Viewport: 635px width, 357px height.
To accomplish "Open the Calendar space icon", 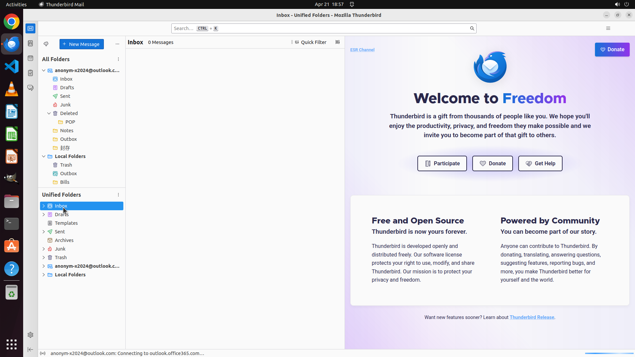I will [30, 58].
